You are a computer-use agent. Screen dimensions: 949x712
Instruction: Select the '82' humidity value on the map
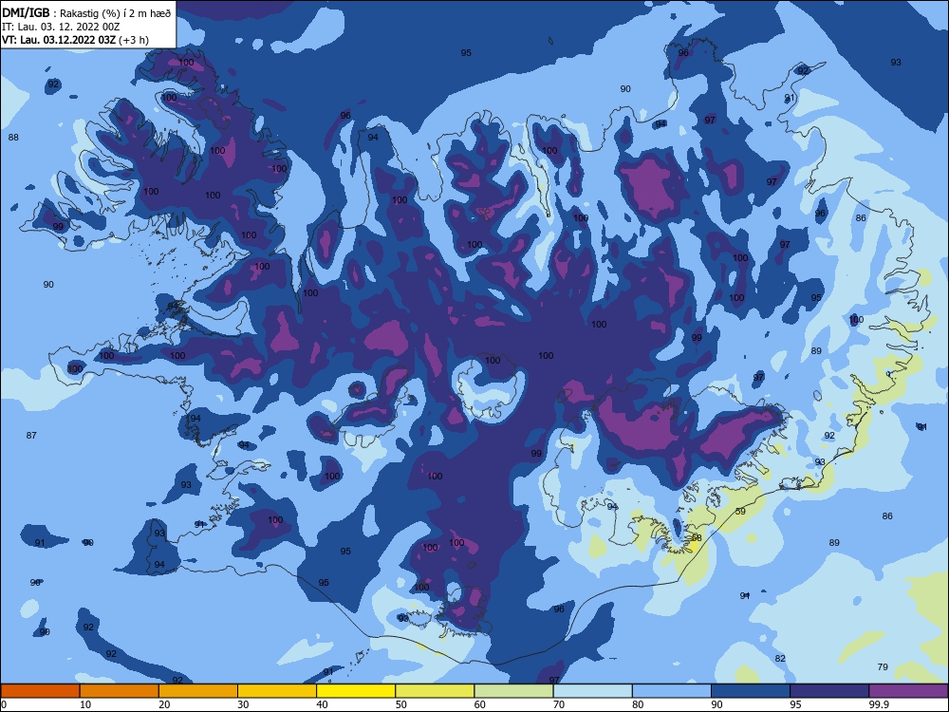click(780, 659)
